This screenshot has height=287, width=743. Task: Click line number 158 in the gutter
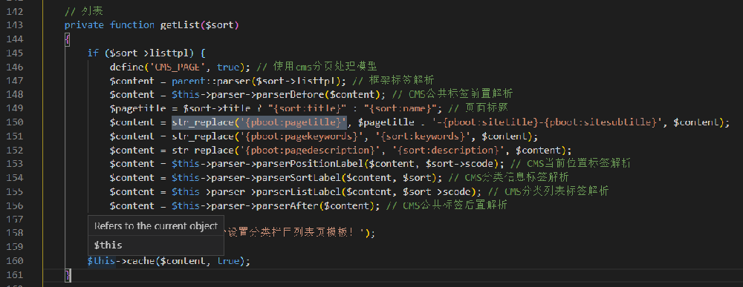(14, 234)
